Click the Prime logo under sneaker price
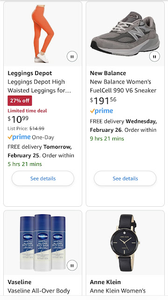This screenshot has width=168, height=300. point(102,111)
